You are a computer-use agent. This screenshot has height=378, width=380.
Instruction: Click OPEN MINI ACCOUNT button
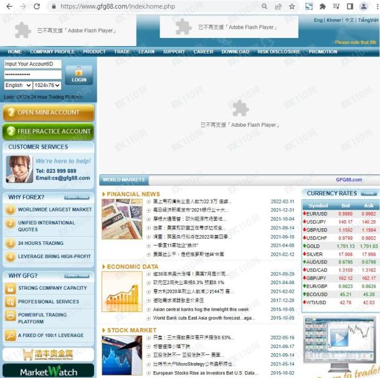[48, 113]
